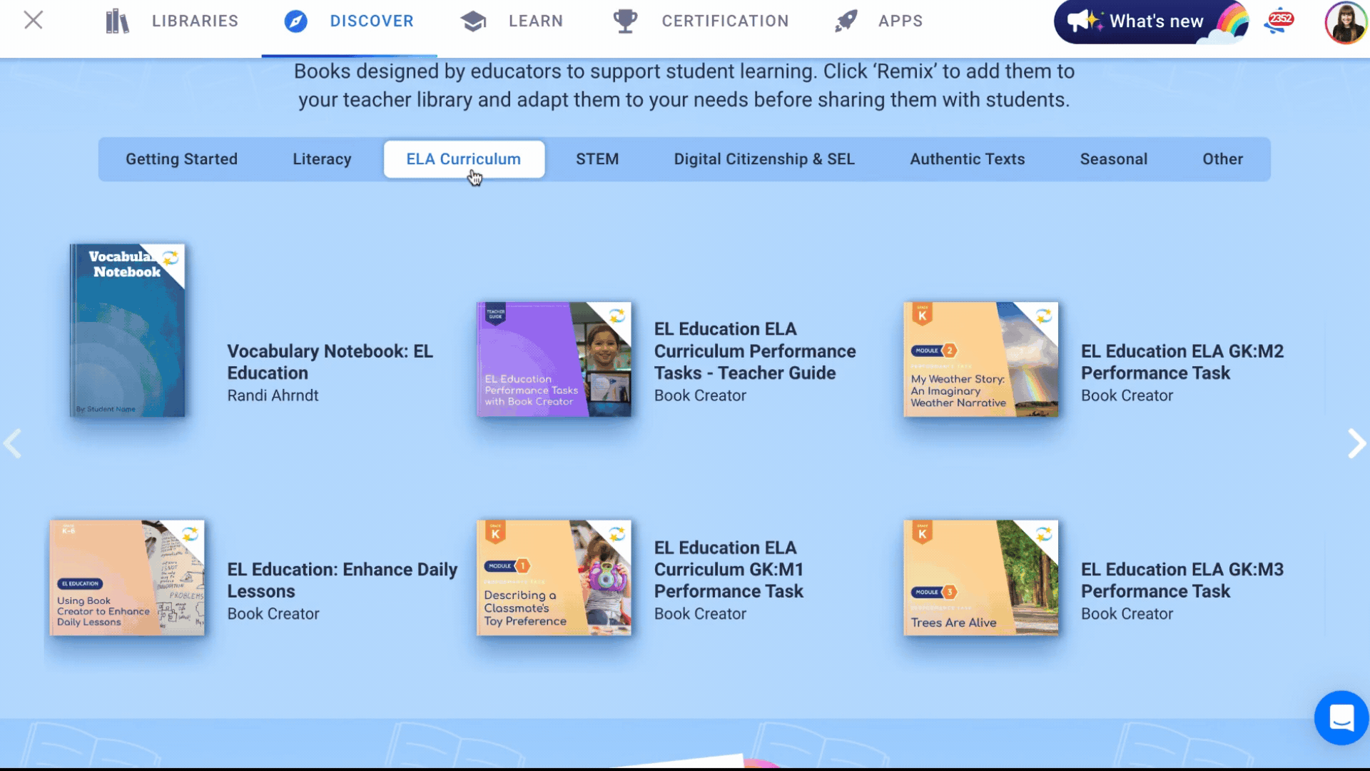Open the What's new announcement banner
This screenshot has width=1370, height=771.
(x=1151, y=22)
